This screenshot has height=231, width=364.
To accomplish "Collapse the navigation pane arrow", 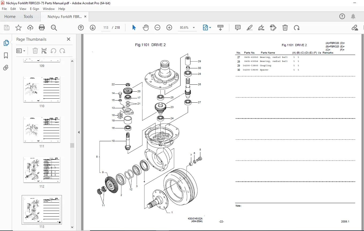I will (79, 132).
